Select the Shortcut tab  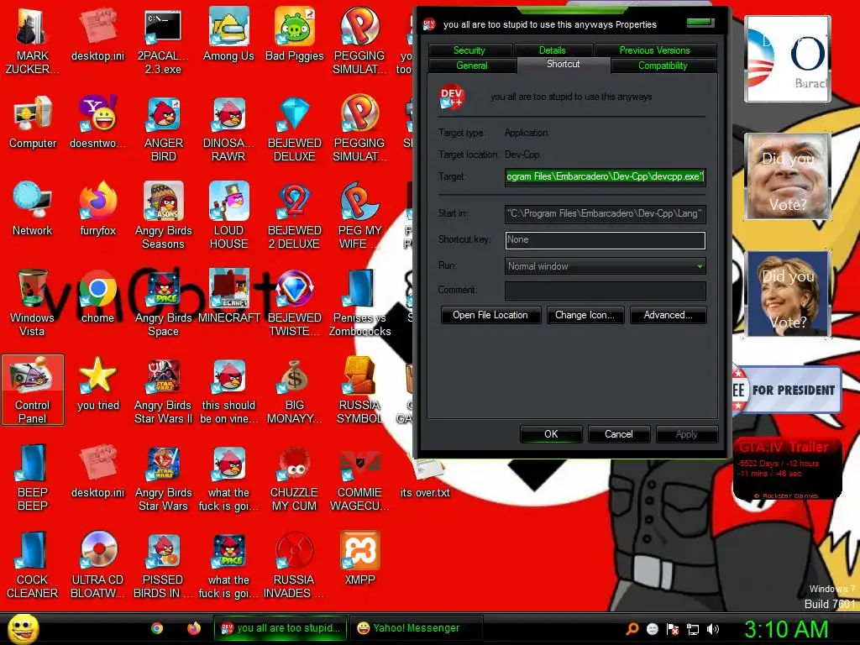[564, 64]
